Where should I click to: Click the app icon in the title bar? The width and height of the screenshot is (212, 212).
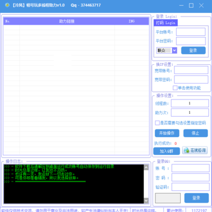[x=8, y=5]
